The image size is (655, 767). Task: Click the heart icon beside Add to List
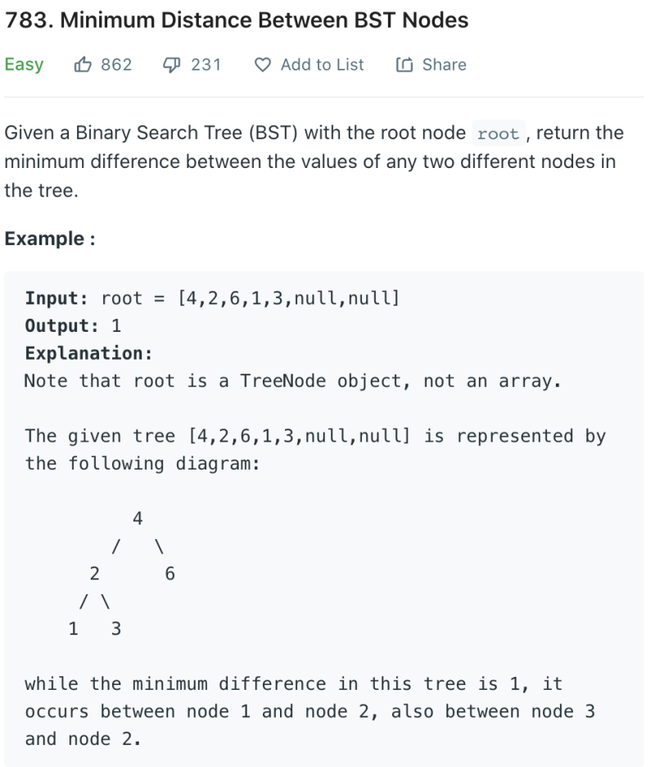tap(263, 65)
